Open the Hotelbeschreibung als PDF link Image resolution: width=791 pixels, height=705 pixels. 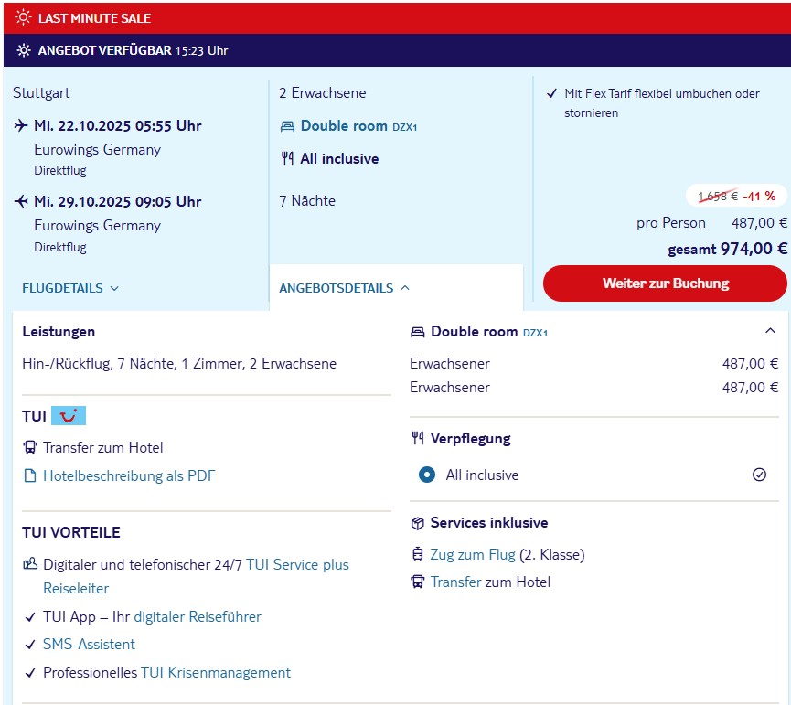point(129,475)
